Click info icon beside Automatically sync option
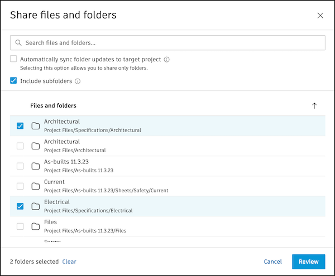This screenshot has width=335, height=276. coord(167,59)
